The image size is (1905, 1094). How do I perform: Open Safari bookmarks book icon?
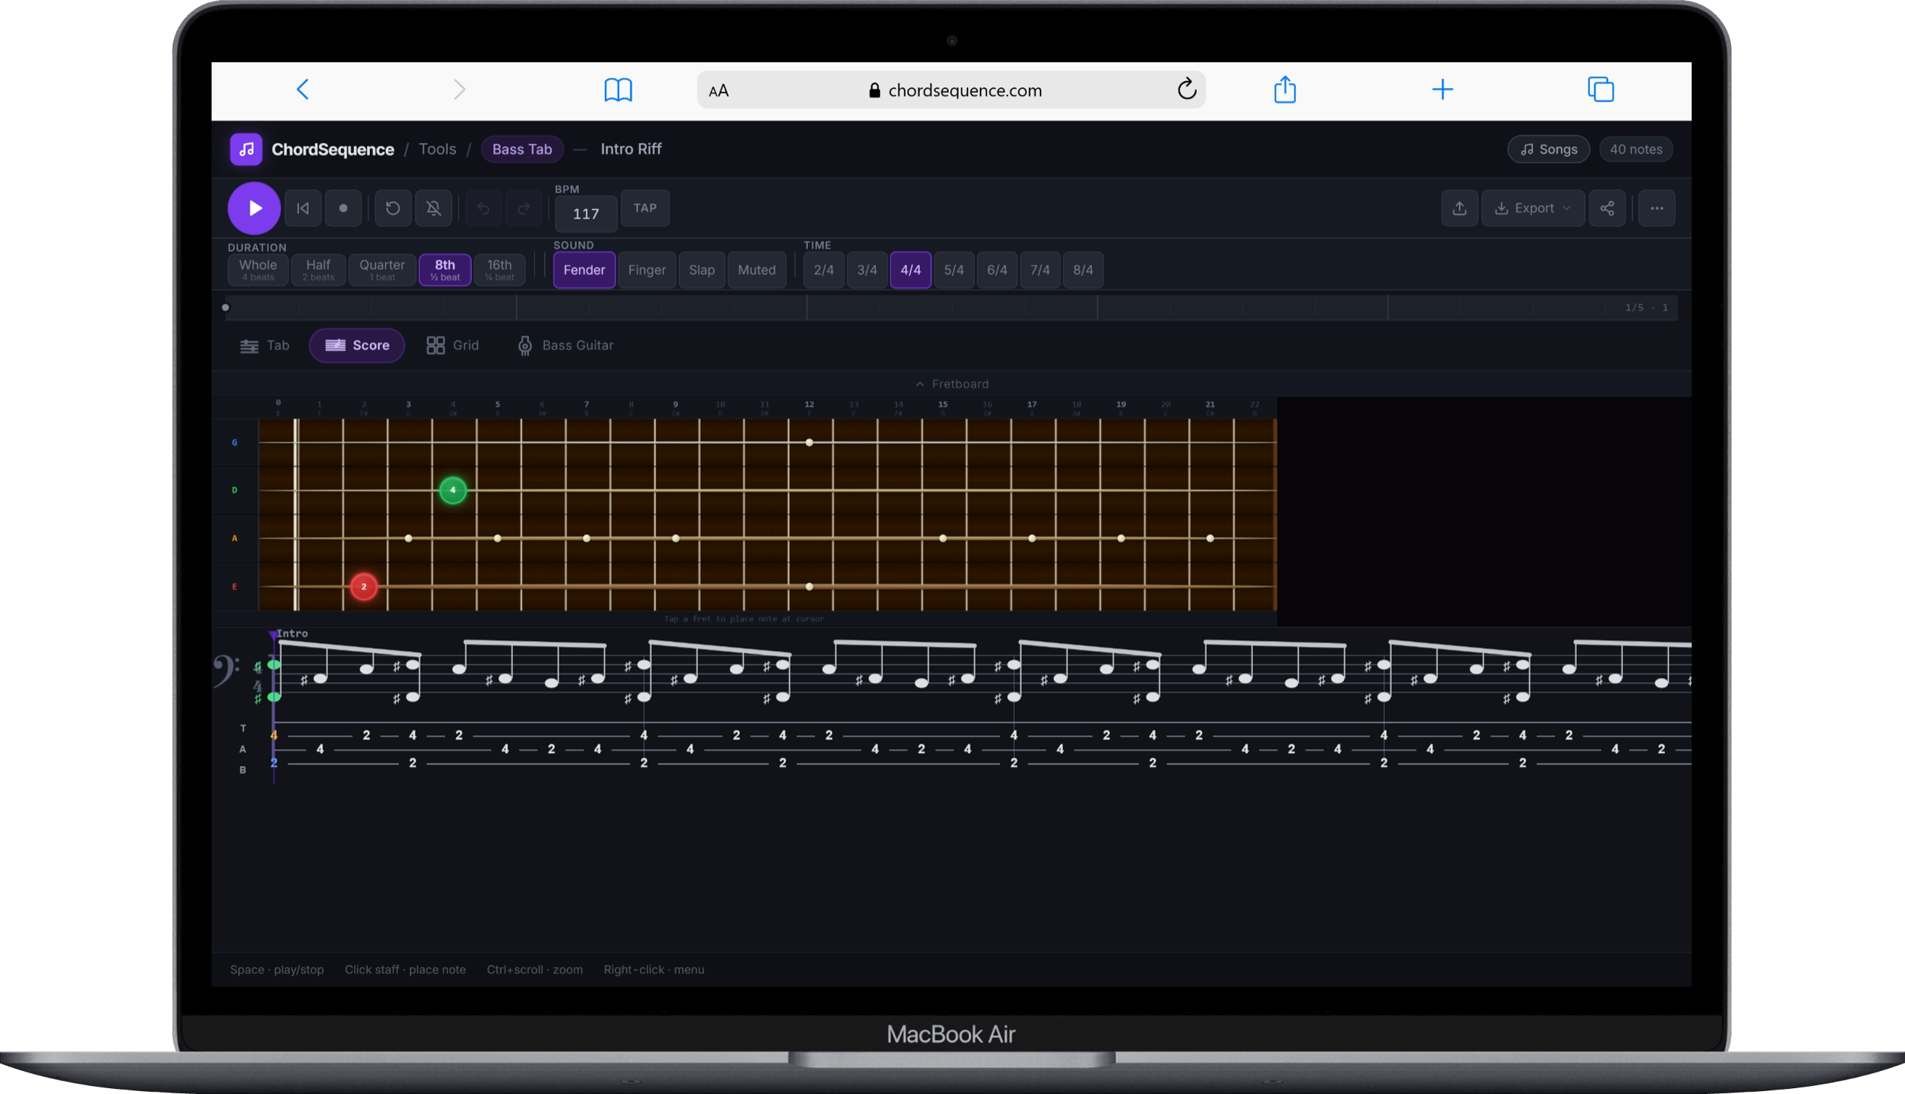(619, 90)
